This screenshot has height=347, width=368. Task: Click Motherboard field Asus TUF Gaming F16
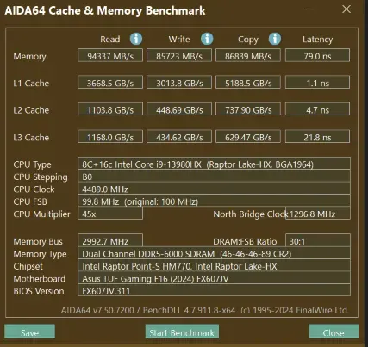click(214, 278)
